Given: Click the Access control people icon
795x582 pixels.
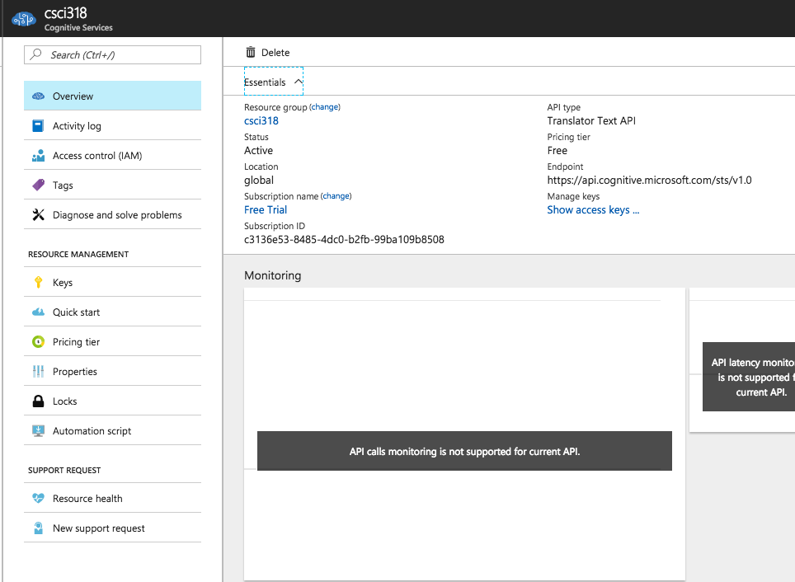Looking at the screenshot, I should (x=38, y=156).
